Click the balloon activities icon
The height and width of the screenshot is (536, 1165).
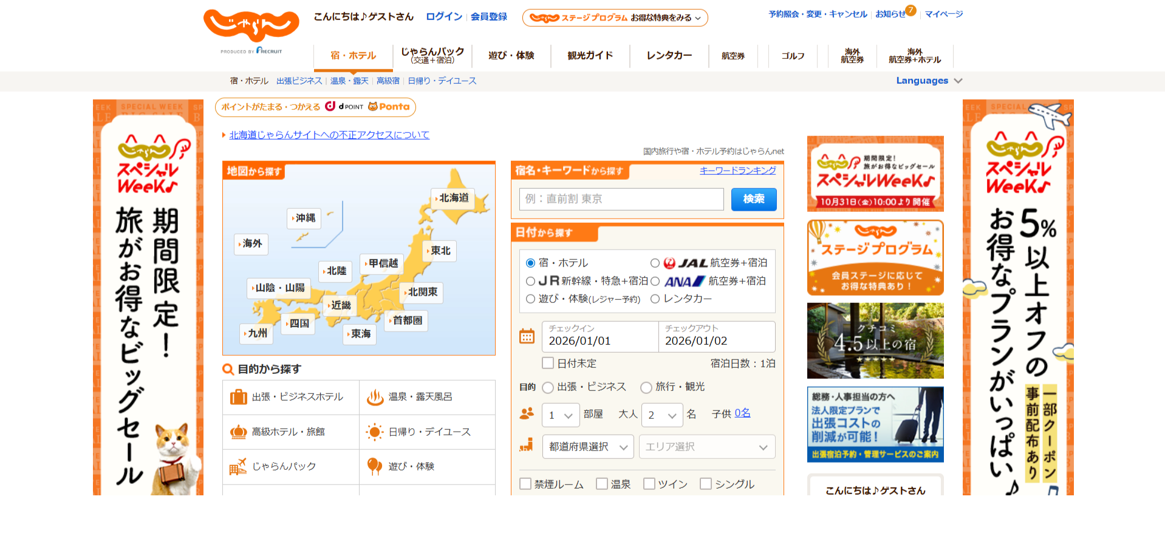click(374, 466)
